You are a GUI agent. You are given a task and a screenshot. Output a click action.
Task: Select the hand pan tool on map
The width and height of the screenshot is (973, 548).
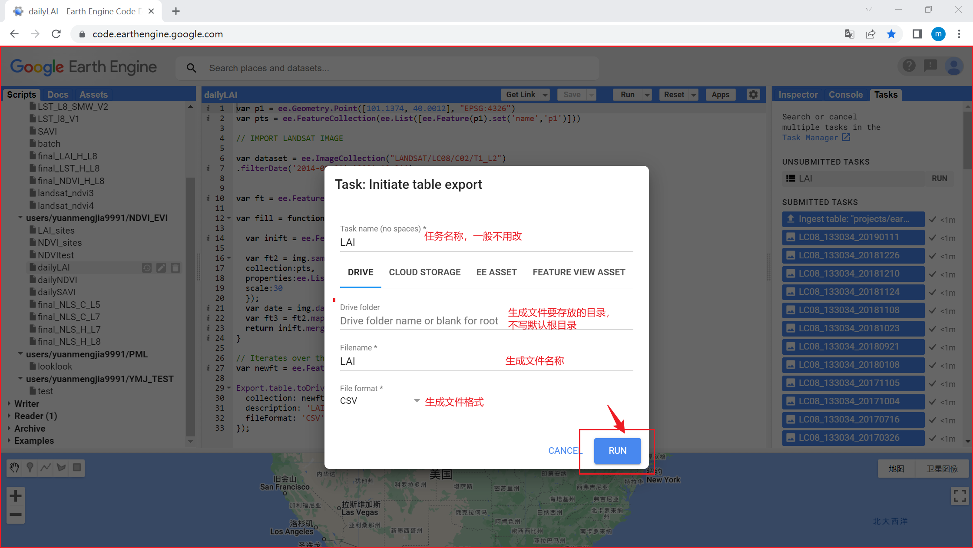tap(15, 468)
